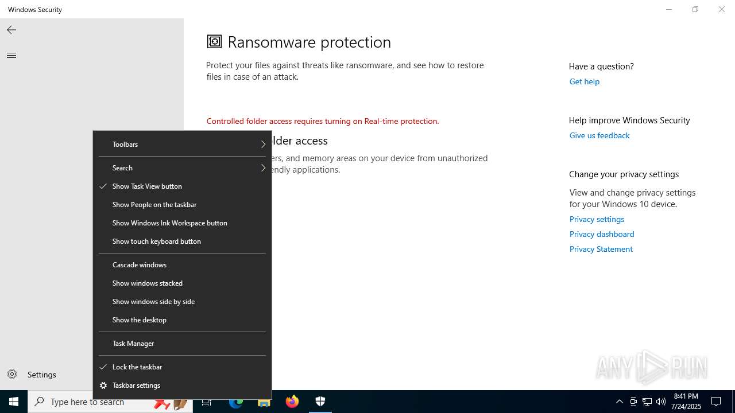Screen dimensions: 735x413
Task: Select Show the desktop
Action: click(x=182, y=320)
